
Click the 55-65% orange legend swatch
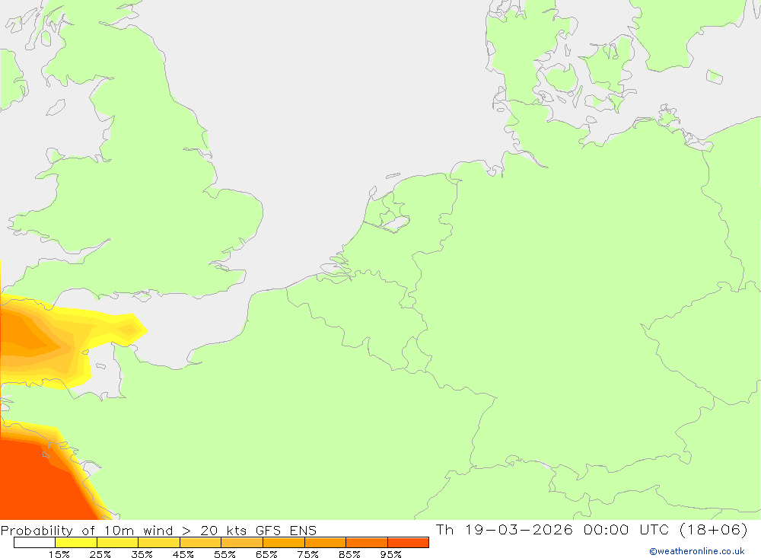(242, 543)
